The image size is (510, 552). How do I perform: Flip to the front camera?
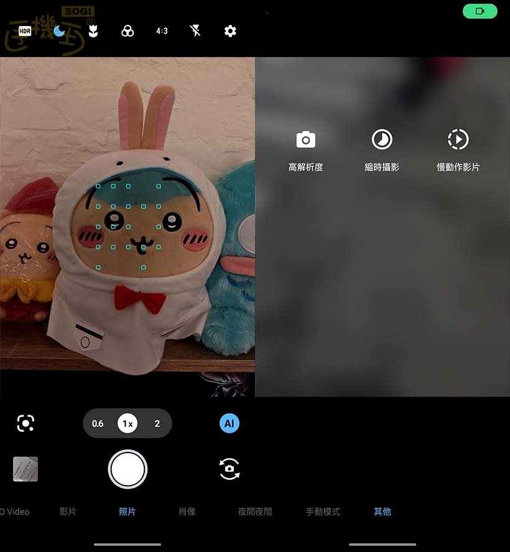pos(229,469)
